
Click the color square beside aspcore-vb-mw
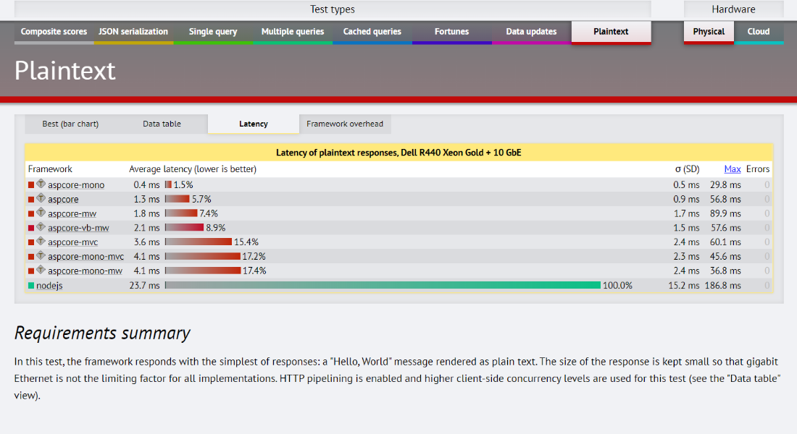(x=31, y=229)
